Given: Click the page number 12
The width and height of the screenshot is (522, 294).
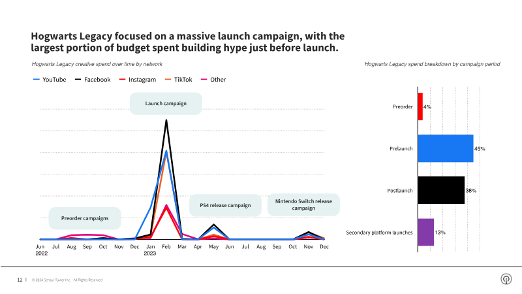Looking at the screenshot, I should (20, 280).
